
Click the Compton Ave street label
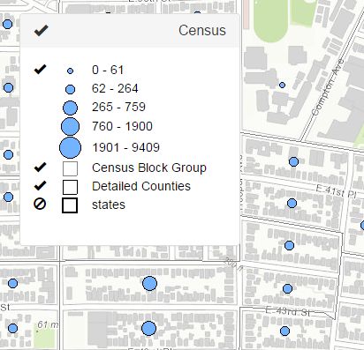pyautogui.click(x=328, y=87)
